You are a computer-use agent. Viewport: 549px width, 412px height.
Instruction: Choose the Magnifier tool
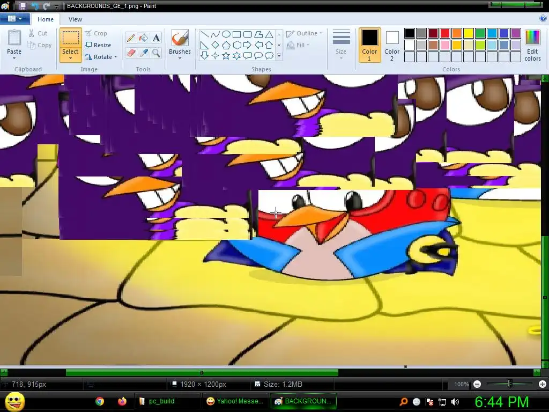click(x=156, y=53)
